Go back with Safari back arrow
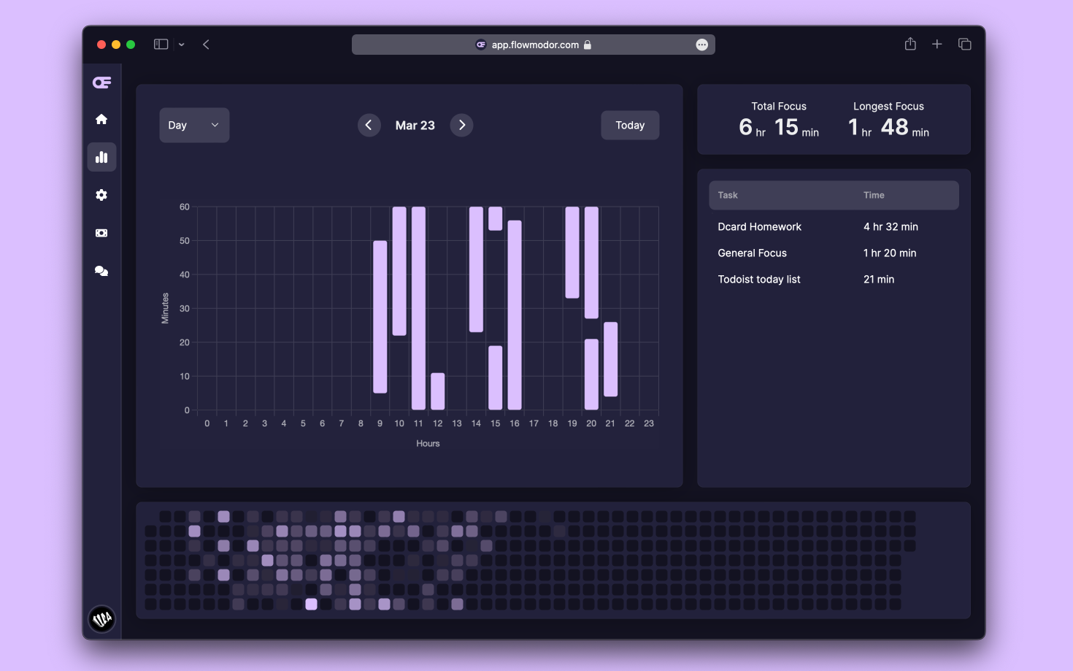1073x671 pixels. (x=206, y=45)
